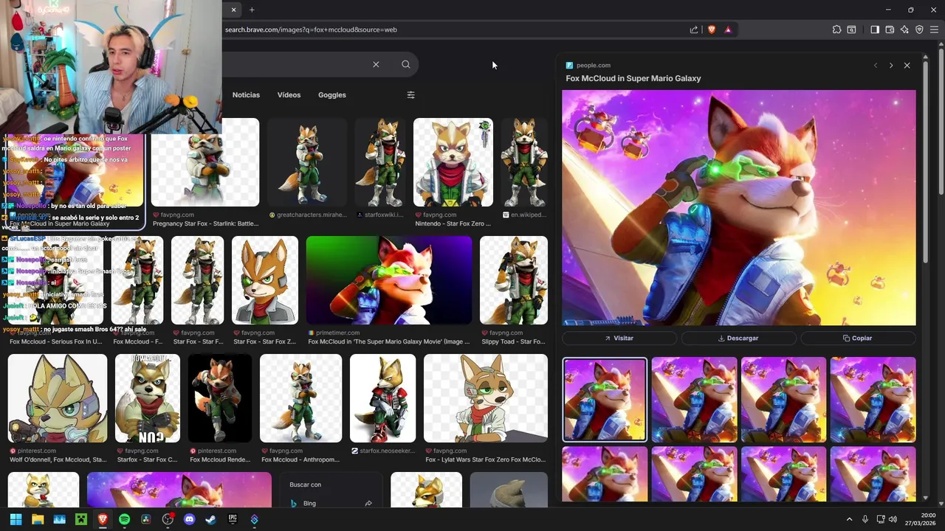Open the starfox.neoseeker image result

[x=383, y=398]
